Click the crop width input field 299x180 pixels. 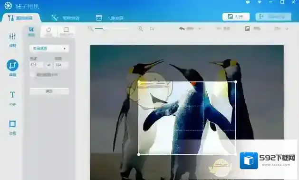(36, 65)
